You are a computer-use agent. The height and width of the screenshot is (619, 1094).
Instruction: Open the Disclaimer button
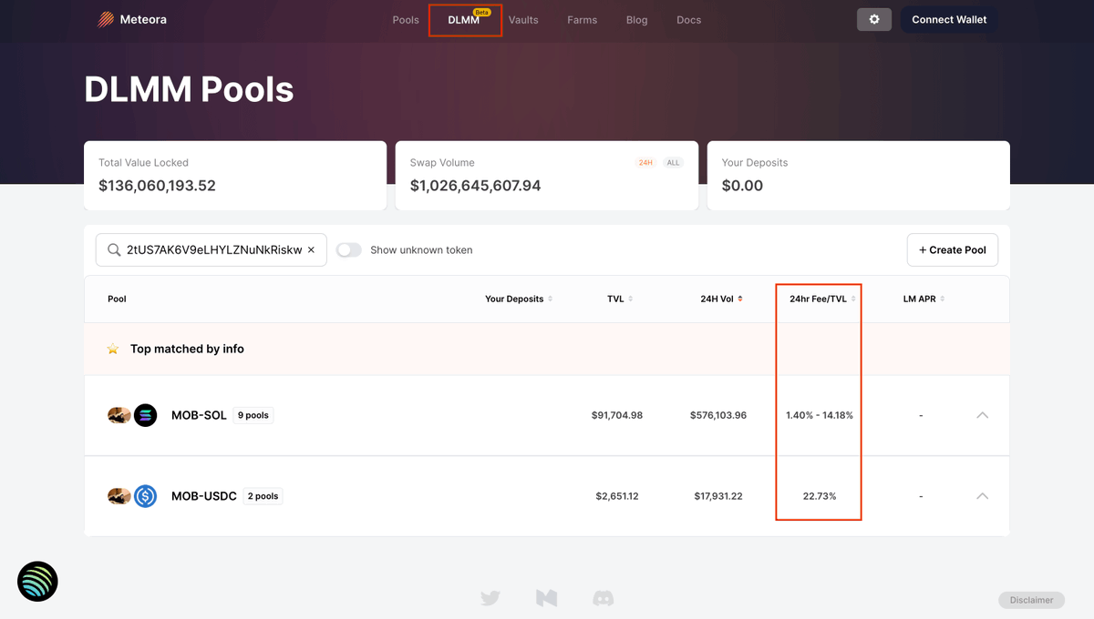point(1031,600)
